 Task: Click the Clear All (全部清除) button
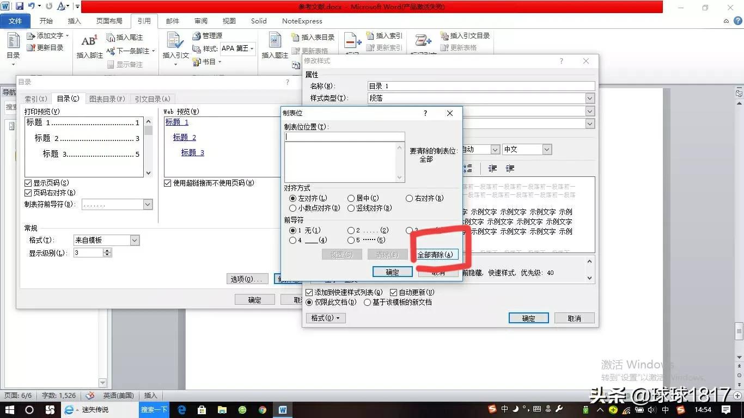435,255
